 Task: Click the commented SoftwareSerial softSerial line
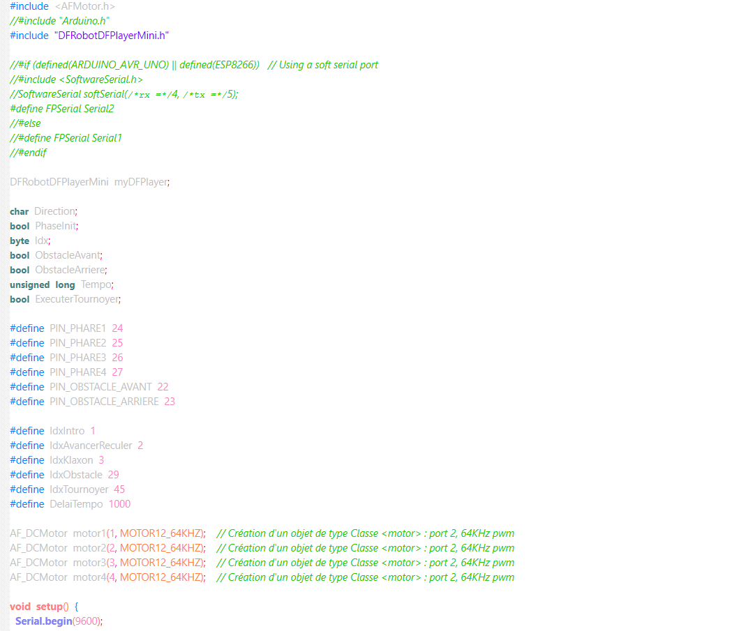pyautogui.click(x=124, y=94)
